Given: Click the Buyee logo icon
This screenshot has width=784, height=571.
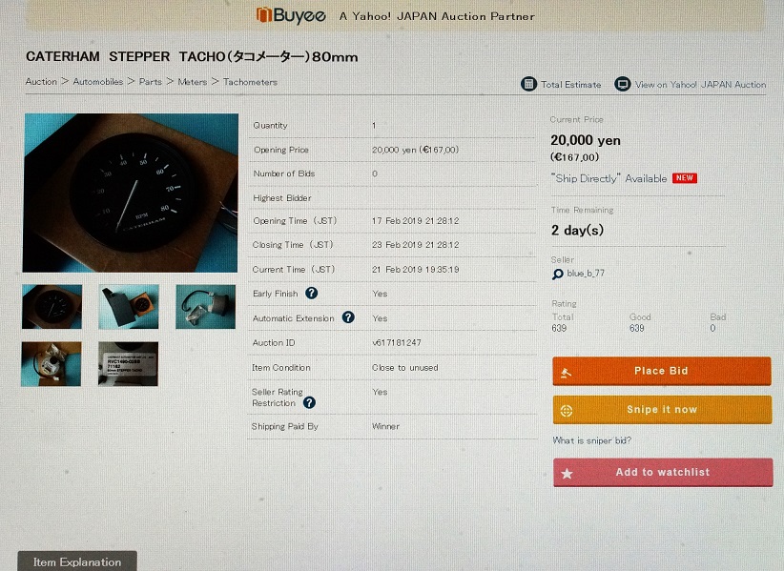Looking at the screenshot, I should coord(264,15).
